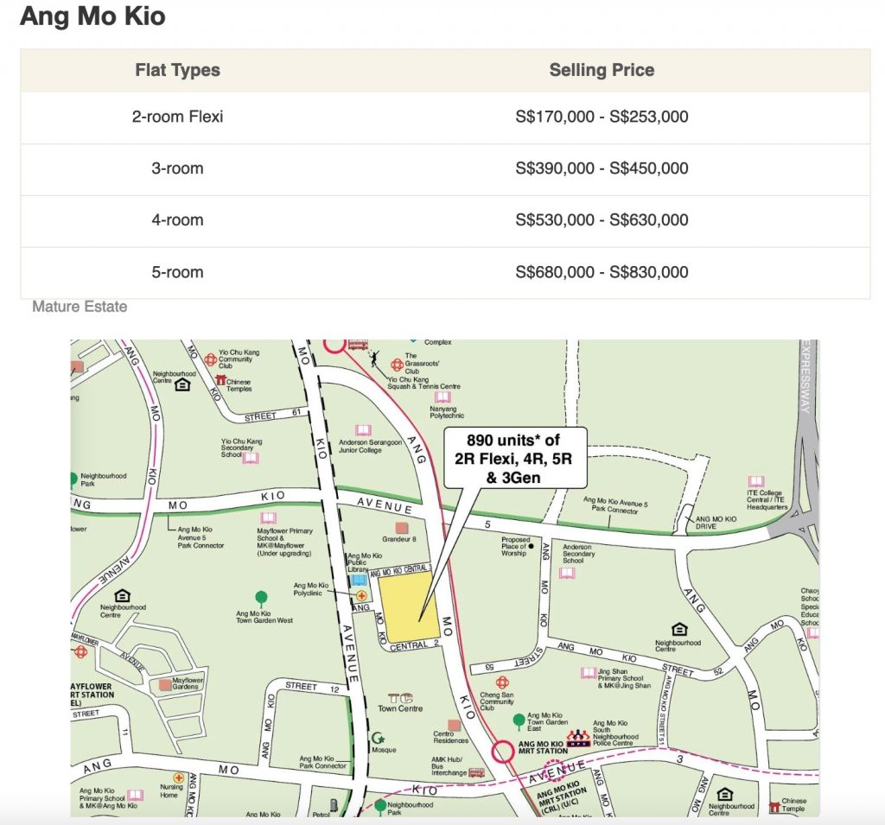Select the ITE College Central icon
Screen dimensions: 885x825
(x=756, y=481)
